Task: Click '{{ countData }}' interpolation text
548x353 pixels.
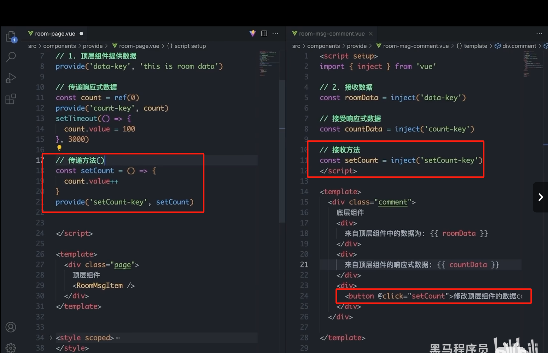Action: pyautogui.click(x=468, y=265)
